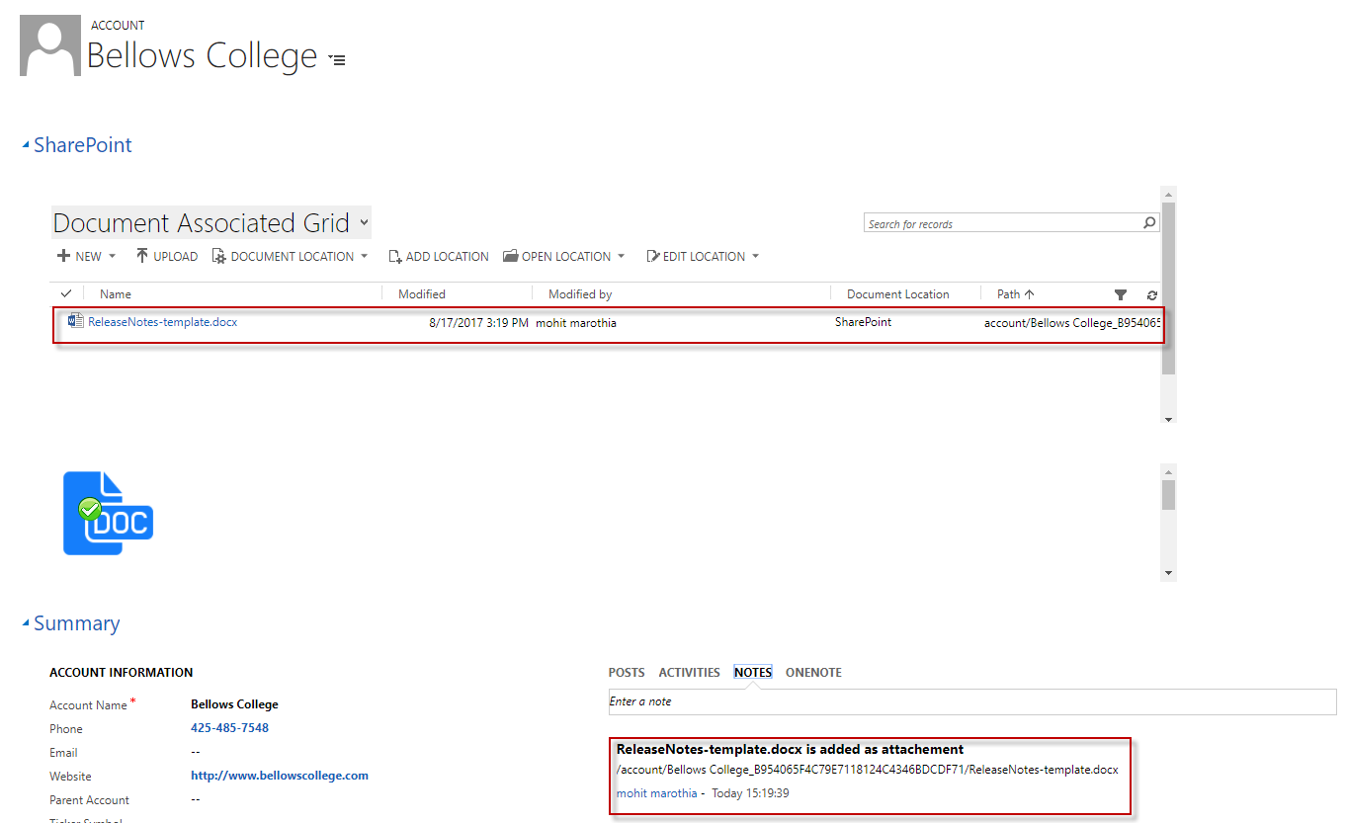Click the Email field value
1346x823 pixels.
196,752
